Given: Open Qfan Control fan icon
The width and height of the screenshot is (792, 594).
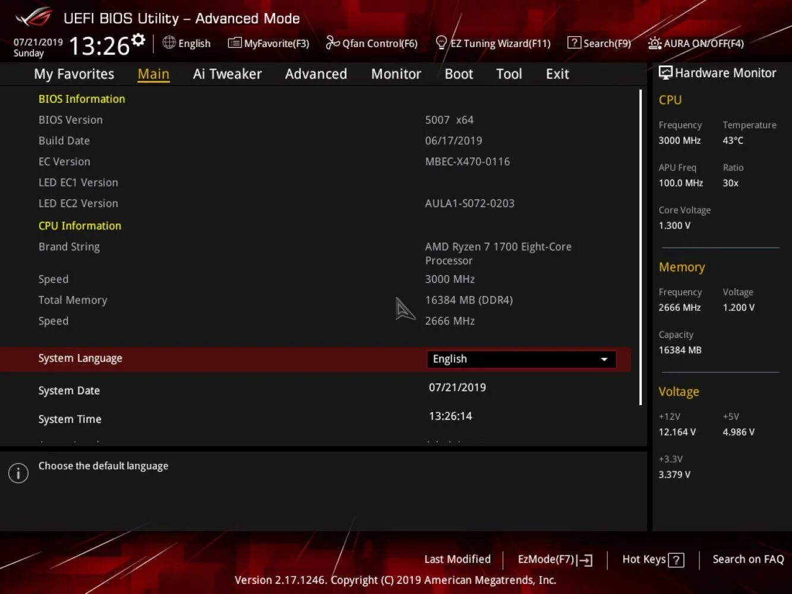Looking at the screenshot, I should pyautogui.click(x=333, y=43).
